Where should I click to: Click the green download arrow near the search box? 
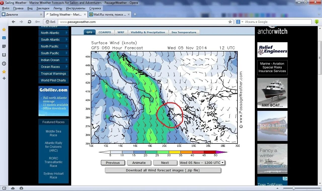pos(317,22)
